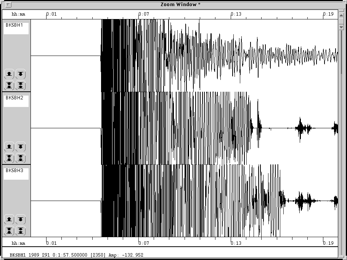347x260 pixels.
Task: Select the BKSBH1 channel label
Action: [x=16, y=28]
